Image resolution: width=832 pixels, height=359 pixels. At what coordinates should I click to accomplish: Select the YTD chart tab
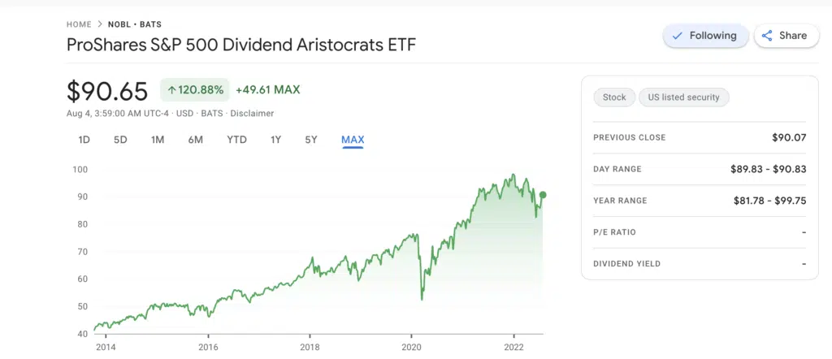tap(236, 140)
